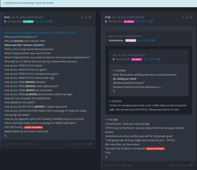The height and width of the screenshot is (170, 197).
Task: Download post 3915 using the download icon
Action: pos(86,17)
